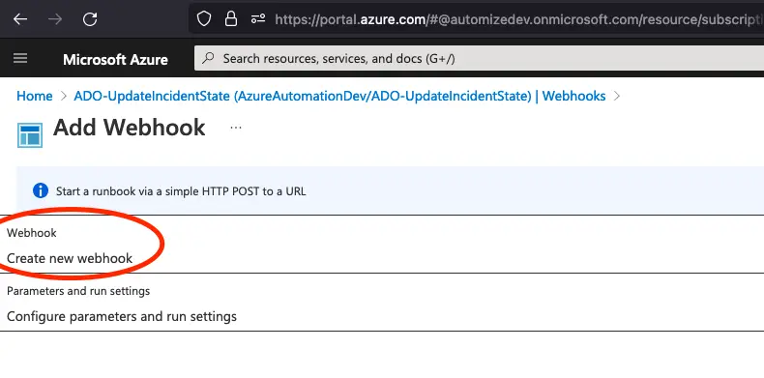Click the search magnifier icon

click(x=208, y=58)
